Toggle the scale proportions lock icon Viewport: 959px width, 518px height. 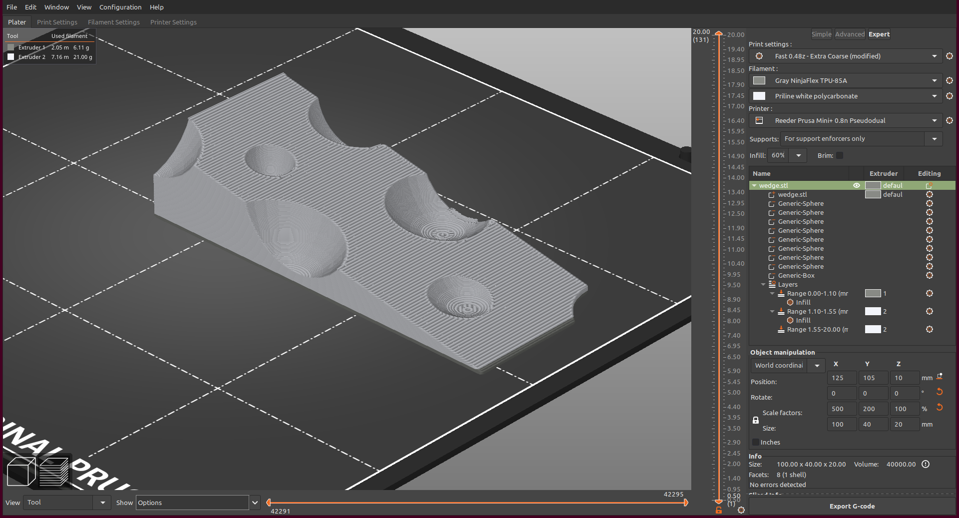756,420
